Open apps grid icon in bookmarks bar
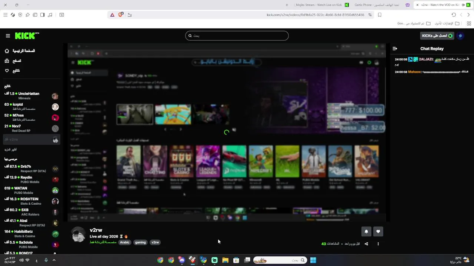This screenshot has width=474, height=266. pyautogui.click(x=469, y=23)
